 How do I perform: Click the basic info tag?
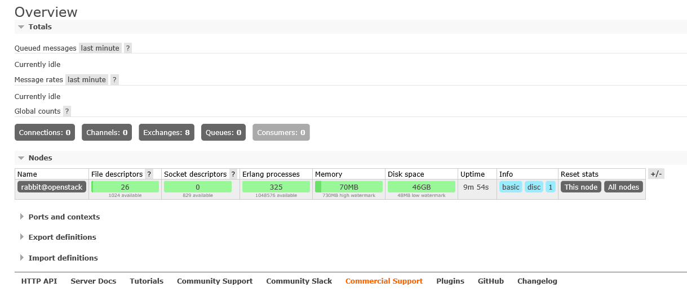pos(511,187)
